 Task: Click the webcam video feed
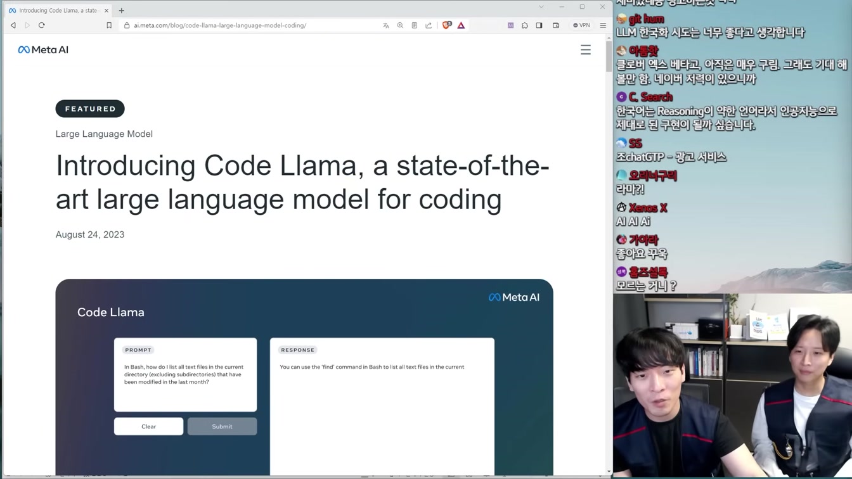point(733,385)
